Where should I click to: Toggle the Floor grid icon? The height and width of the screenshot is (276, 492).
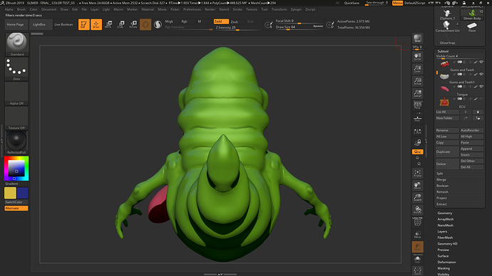tap(417, 118)
